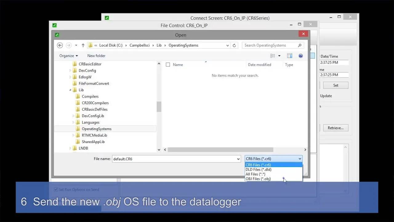Viewport: 394px width, 222px height.
Task: Select the CRBasicEditor folder
Action: (90, 64)
